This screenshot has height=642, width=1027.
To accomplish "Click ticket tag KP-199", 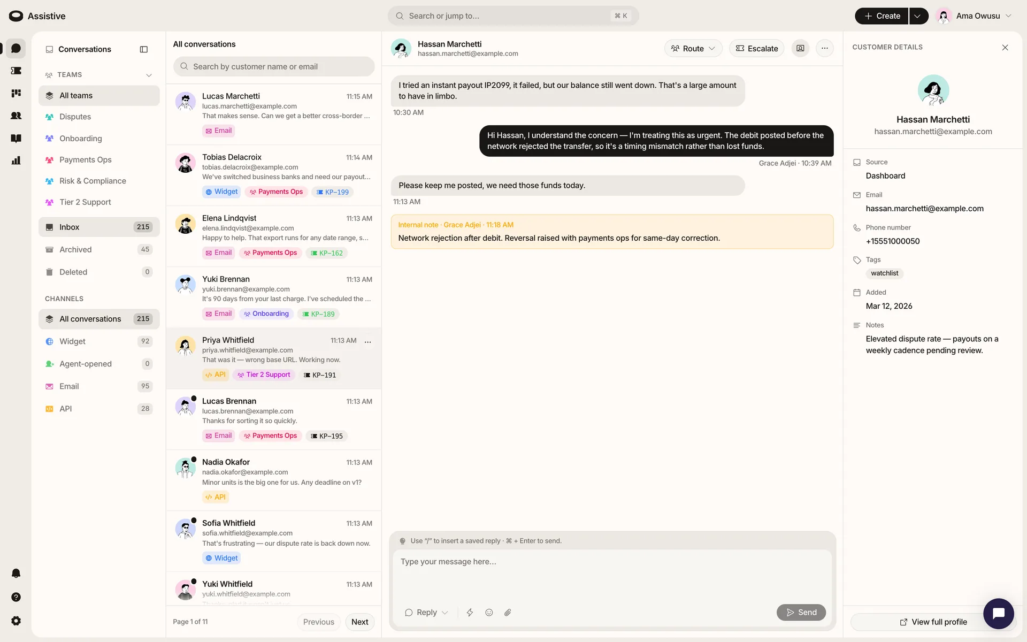I will (x=332, y=192).
